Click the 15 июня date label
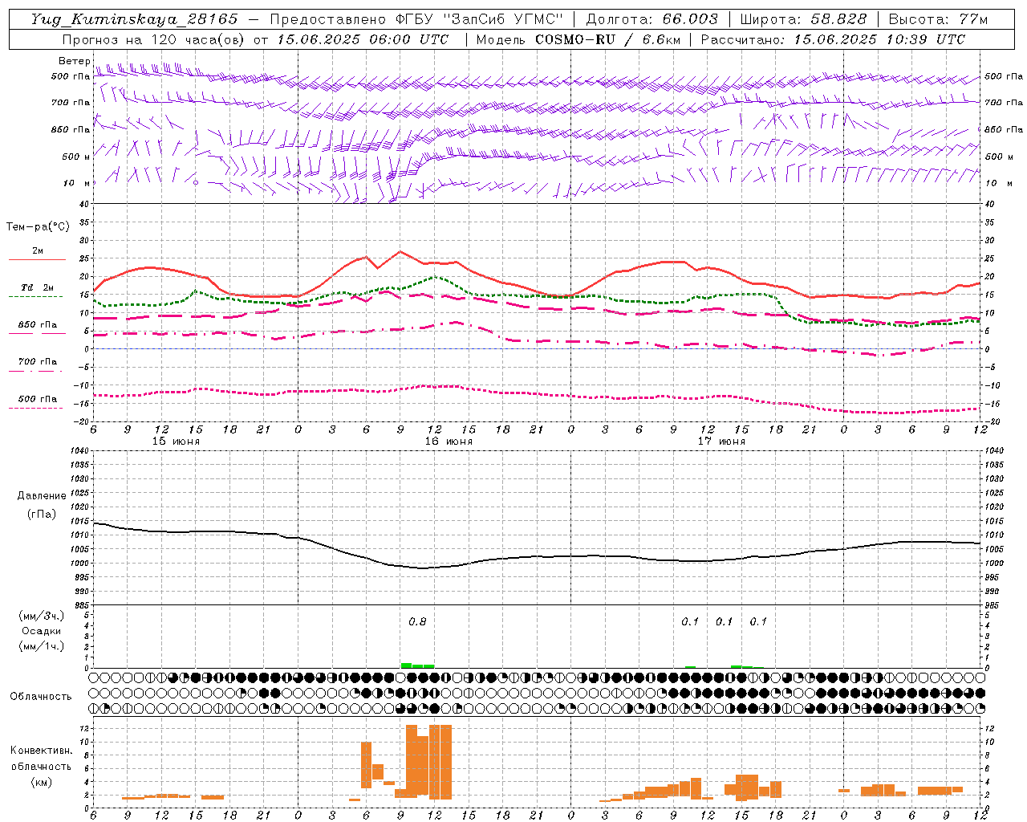Image resolution: width=1027 pixels, height=822 pixels. click(176, 441)
